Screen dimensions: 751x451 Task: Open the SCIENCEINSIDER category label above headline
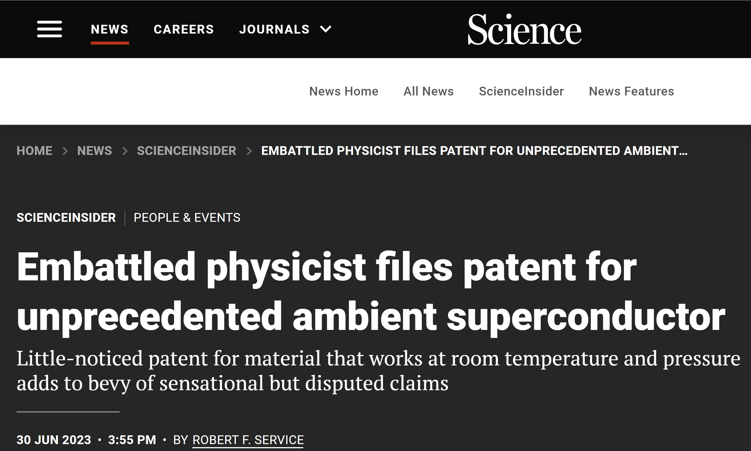(x=66, y=218)
